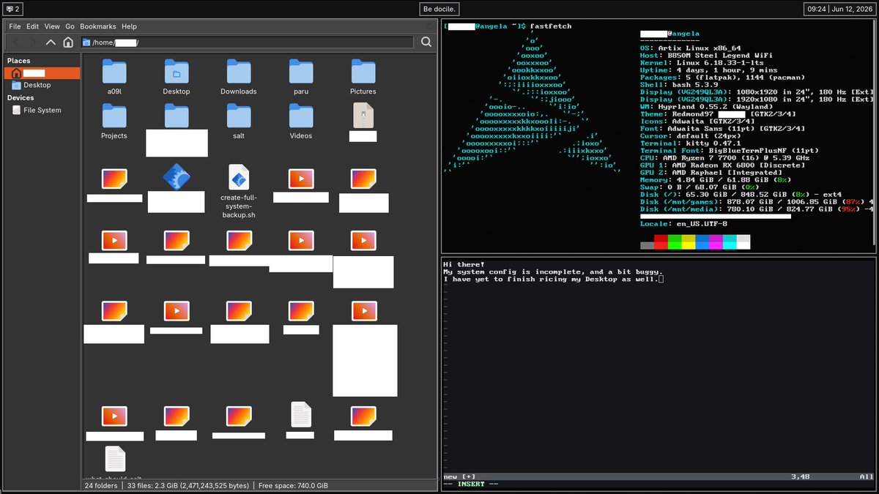Screen dimensions: 879x494
Task: Open the Projects folder
Action: [x=114, y=121]
